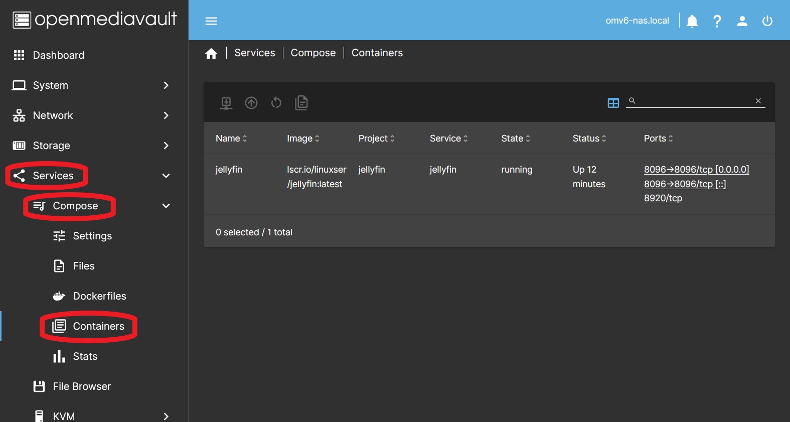
Task: Open the help question mark icon
Action: (717, 21)
